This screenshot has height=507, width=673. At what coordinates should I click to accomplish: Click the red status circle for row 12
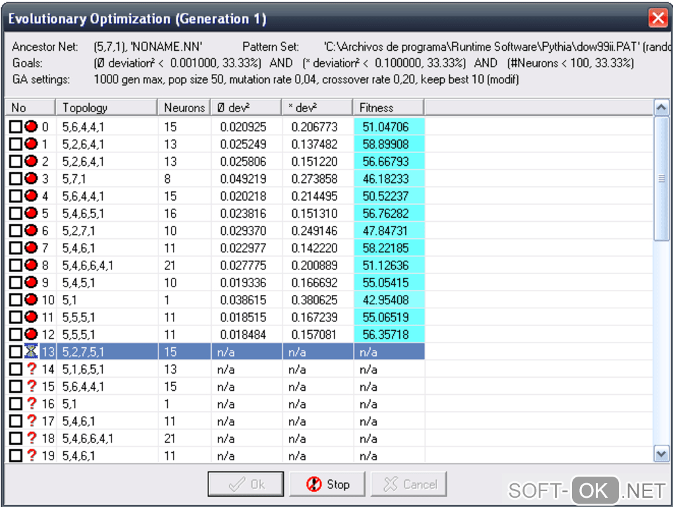click(31, 334)
